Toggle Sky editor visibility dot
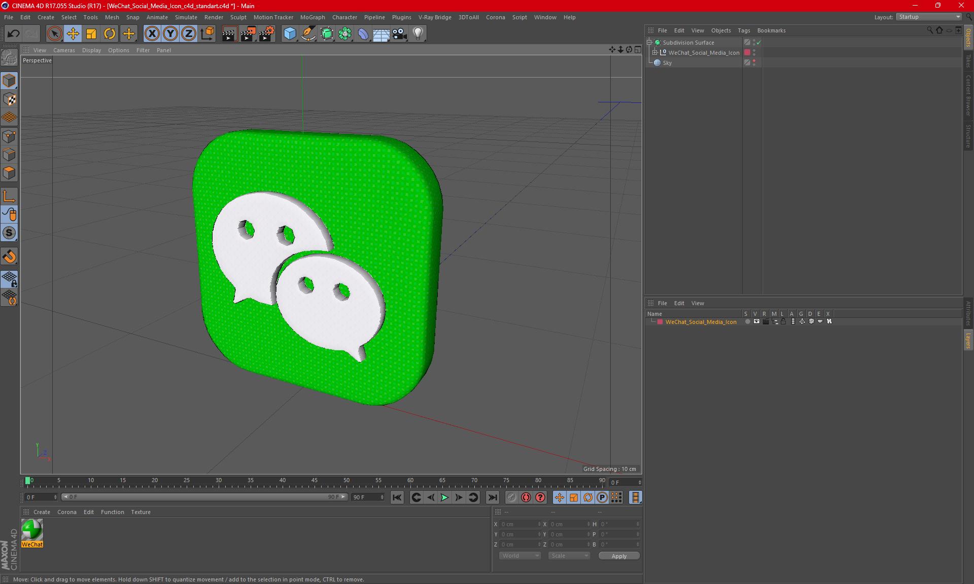 [754, 61]
